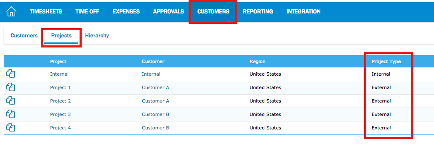The height and width of the screenshot is (158, 434).
Task: Go to the Approvals section
Action: (x=168, y=12)
